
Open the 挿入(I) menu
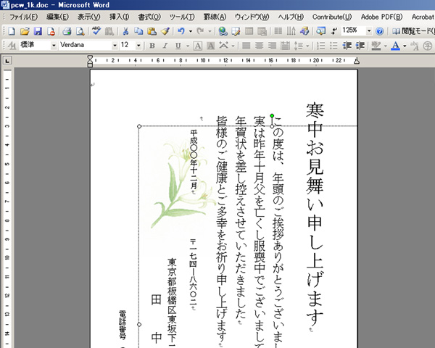tap(119, 17)
